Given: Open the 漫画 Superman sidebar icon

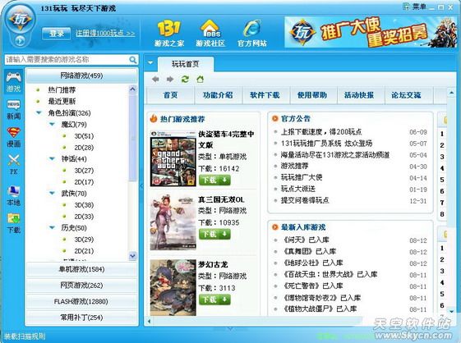Looking at the screenshot, I should (13, 136).
